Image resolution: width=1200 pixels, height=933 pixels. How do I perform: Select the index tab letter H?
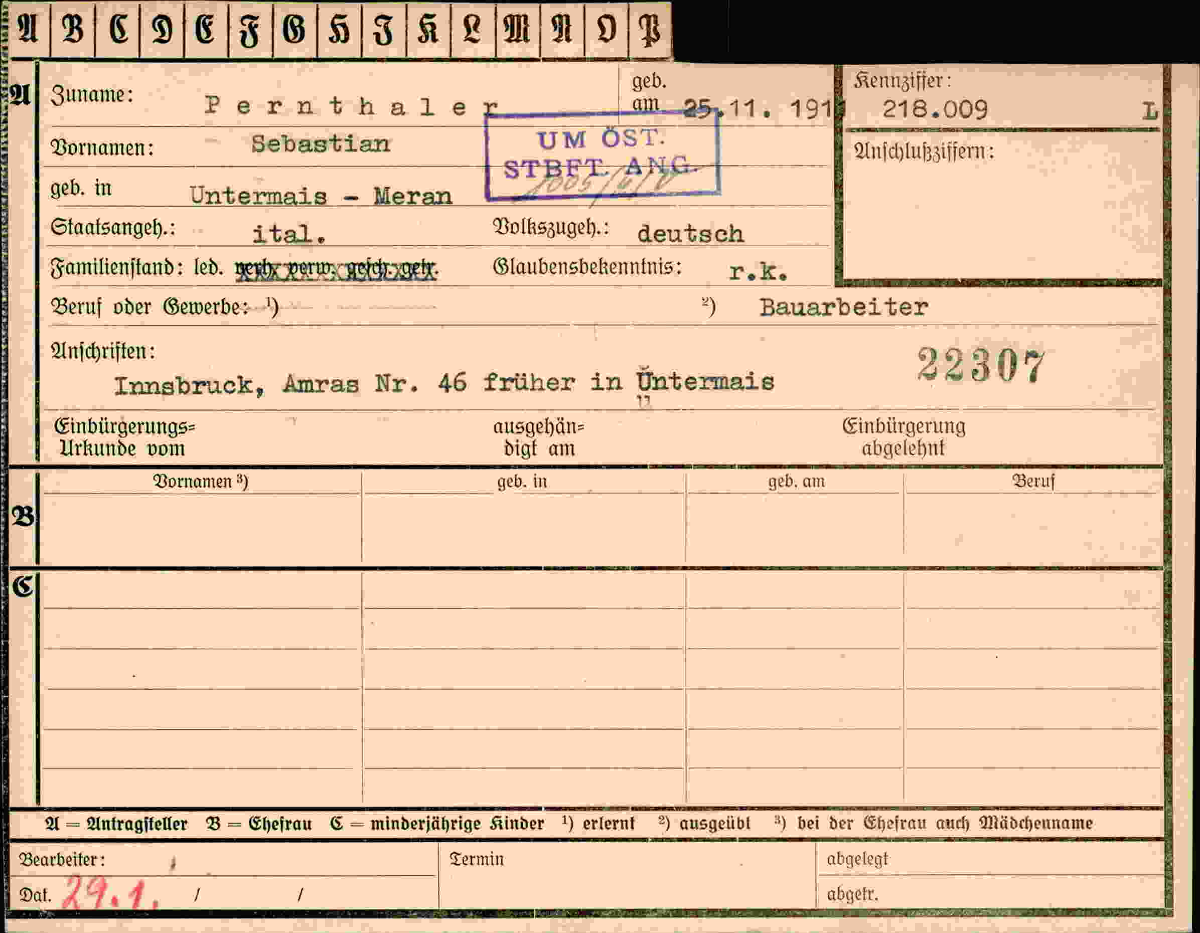pos(340,30)
